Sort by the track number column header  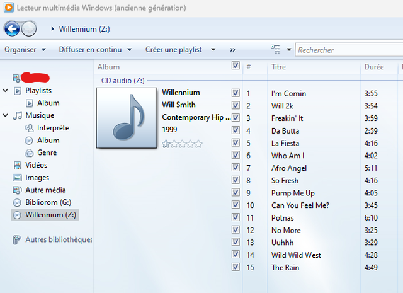249,67
